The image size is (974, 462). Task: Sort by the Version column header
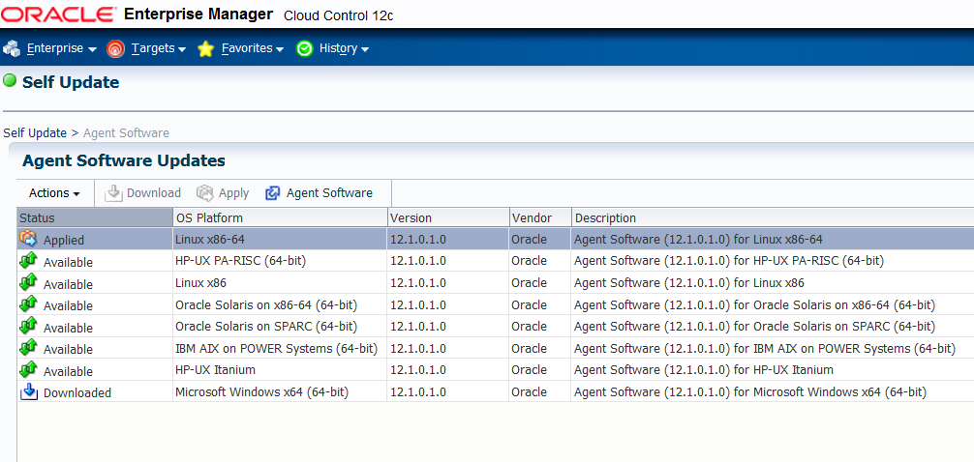(x=448, y=217)
